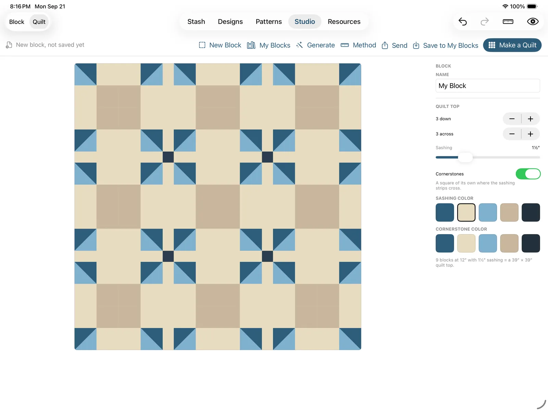Viewport: 548px width, 411px height.
Task: Disable the Cornerstones switch
Action: coord(528,174)
